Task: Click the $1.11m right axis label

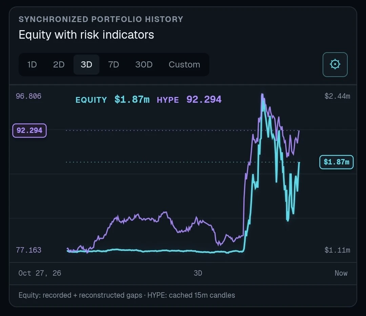Action: (x=337, y=250)
